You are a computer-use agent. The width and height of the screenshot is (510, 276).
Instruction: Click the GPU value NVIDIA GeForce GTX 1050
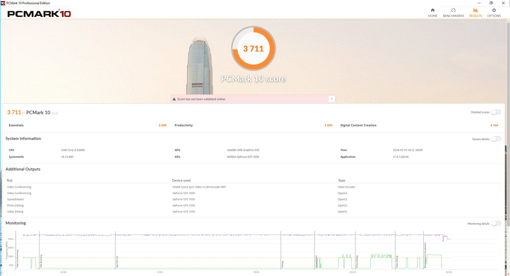tap(243, 157)
